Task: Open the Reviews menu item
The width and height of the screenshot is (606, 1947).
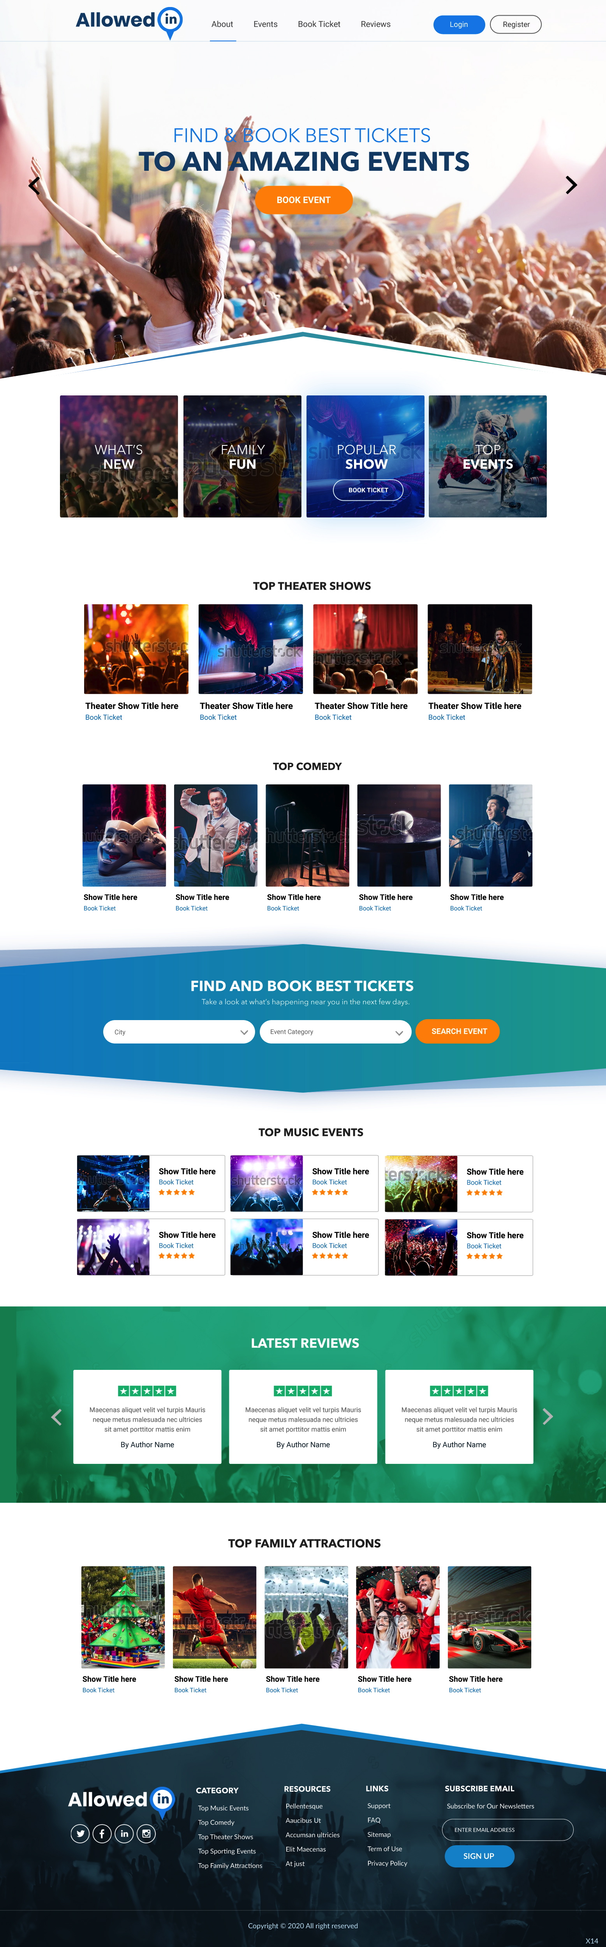Action: [x=375, y=24]
